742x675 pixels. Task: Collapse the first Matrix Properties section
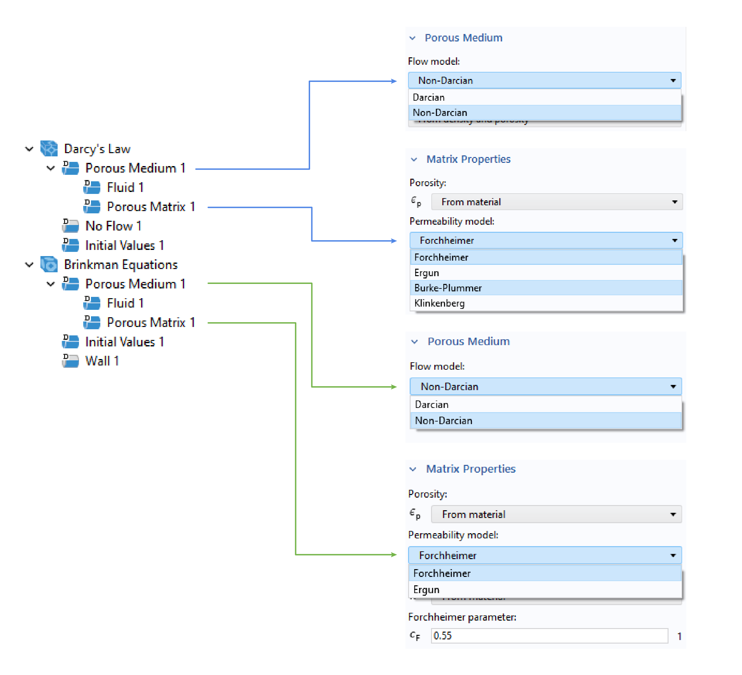(414, 160)
